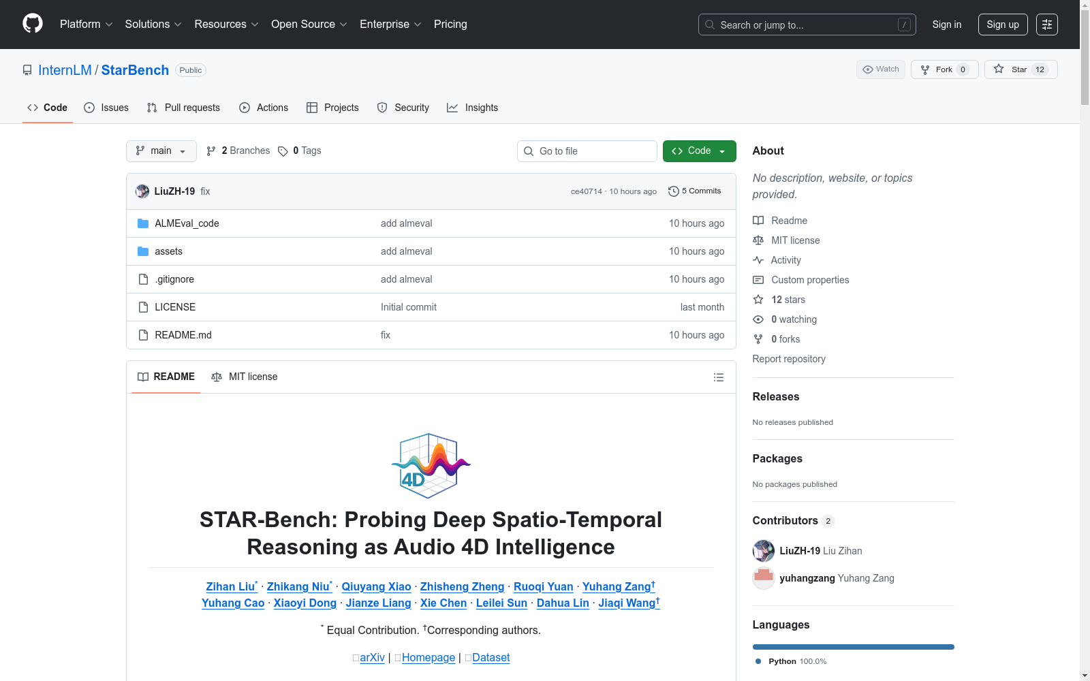This screenshot has width=1090, height=681.
Task: Open the Dataset link in README
Action: [490, 657]
